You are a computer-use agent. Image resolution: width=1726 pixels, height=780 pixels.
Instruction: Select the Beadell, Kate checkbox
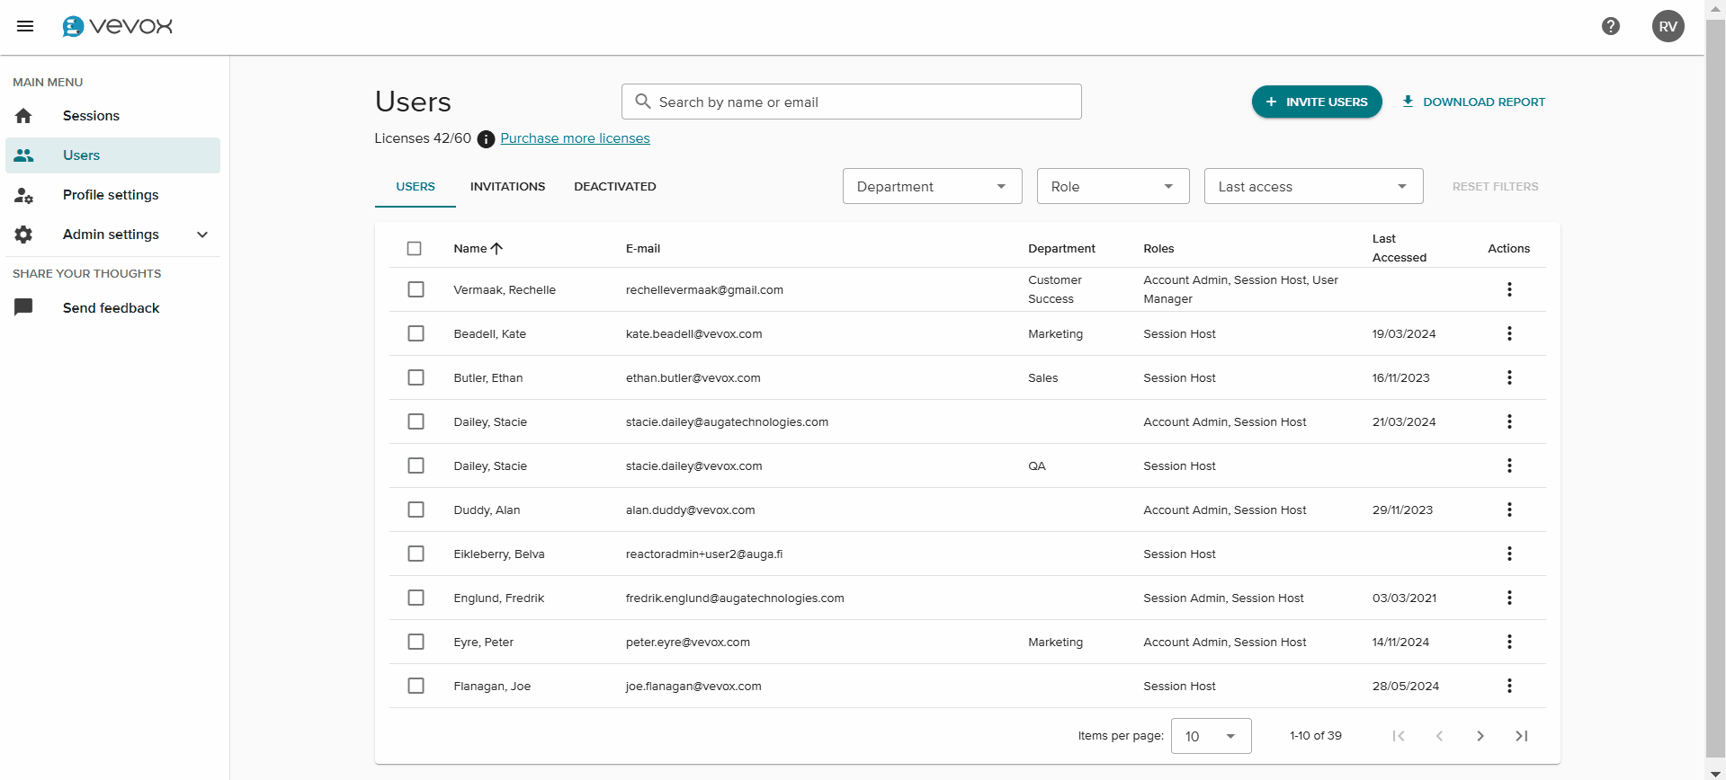pyautogui.click(x=416, y=333)
